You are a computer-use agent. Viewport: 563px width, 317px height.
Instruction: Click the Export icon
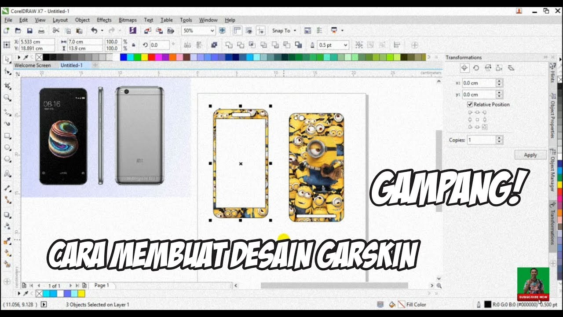point(159,31)
